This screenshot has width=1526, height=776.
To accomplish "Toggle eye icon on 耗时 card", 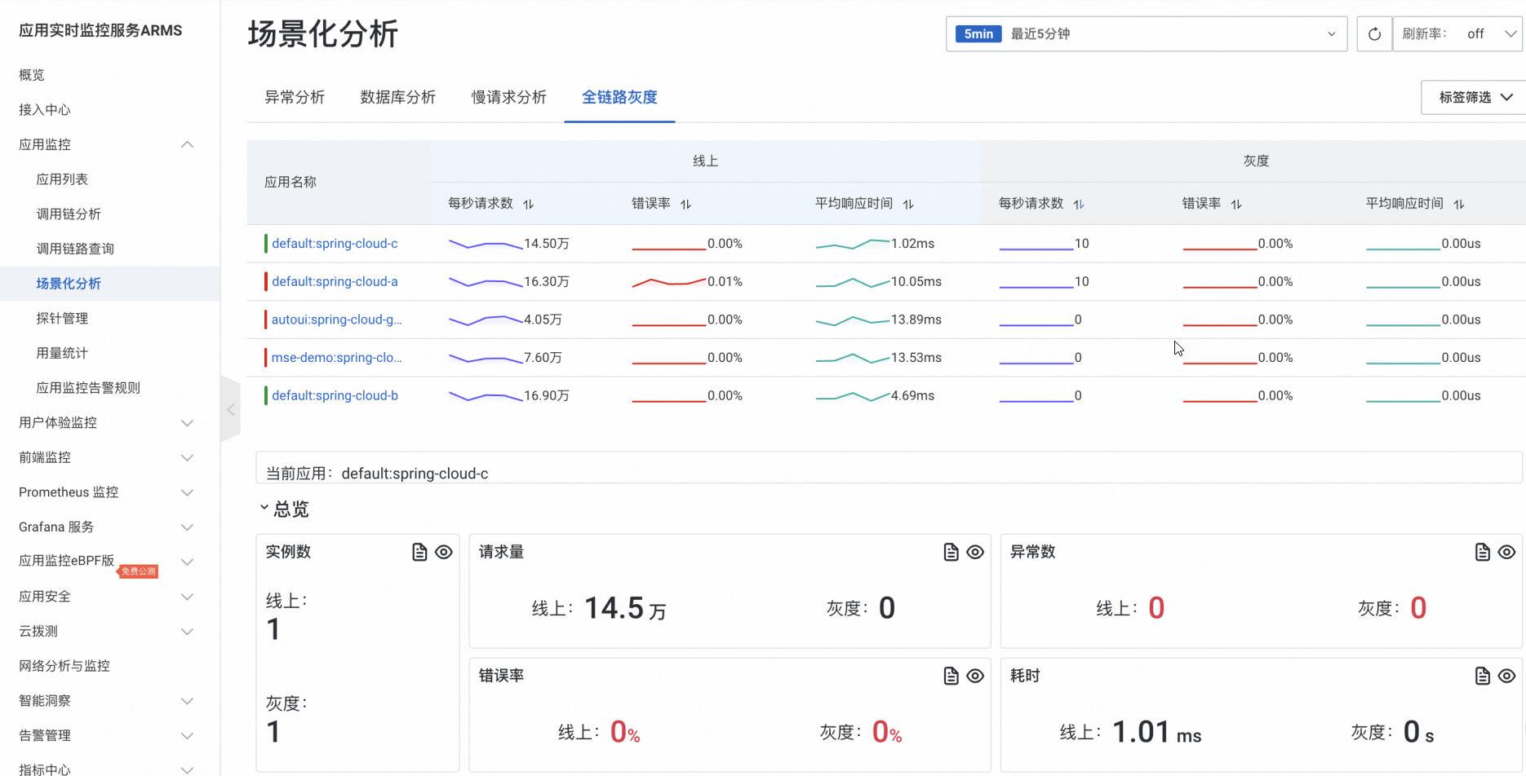I will click(x=1506, y=676).
